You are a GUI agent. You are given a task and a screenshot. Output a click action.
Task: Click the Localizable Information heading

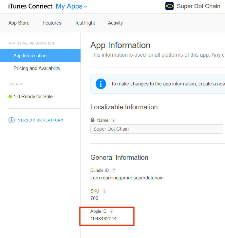pyautogui.click(x=124, y=107)
